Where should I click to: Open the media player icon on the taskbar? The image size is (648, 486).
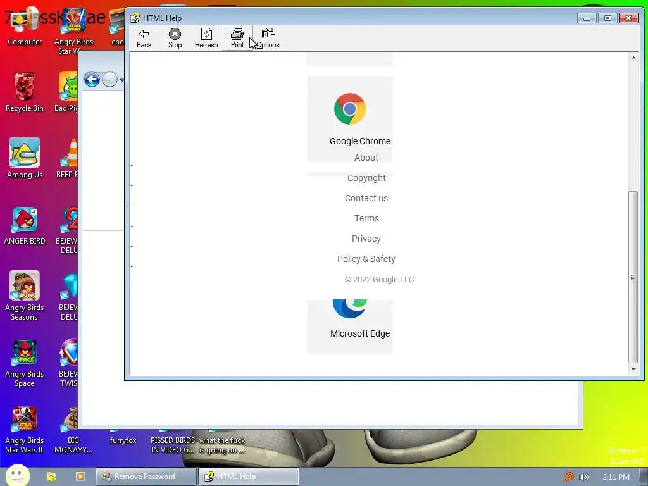(x=80, y=477)
